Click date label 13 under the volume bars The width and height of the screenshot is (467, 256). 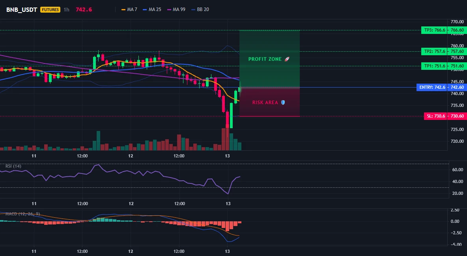(x=228, y=156)
